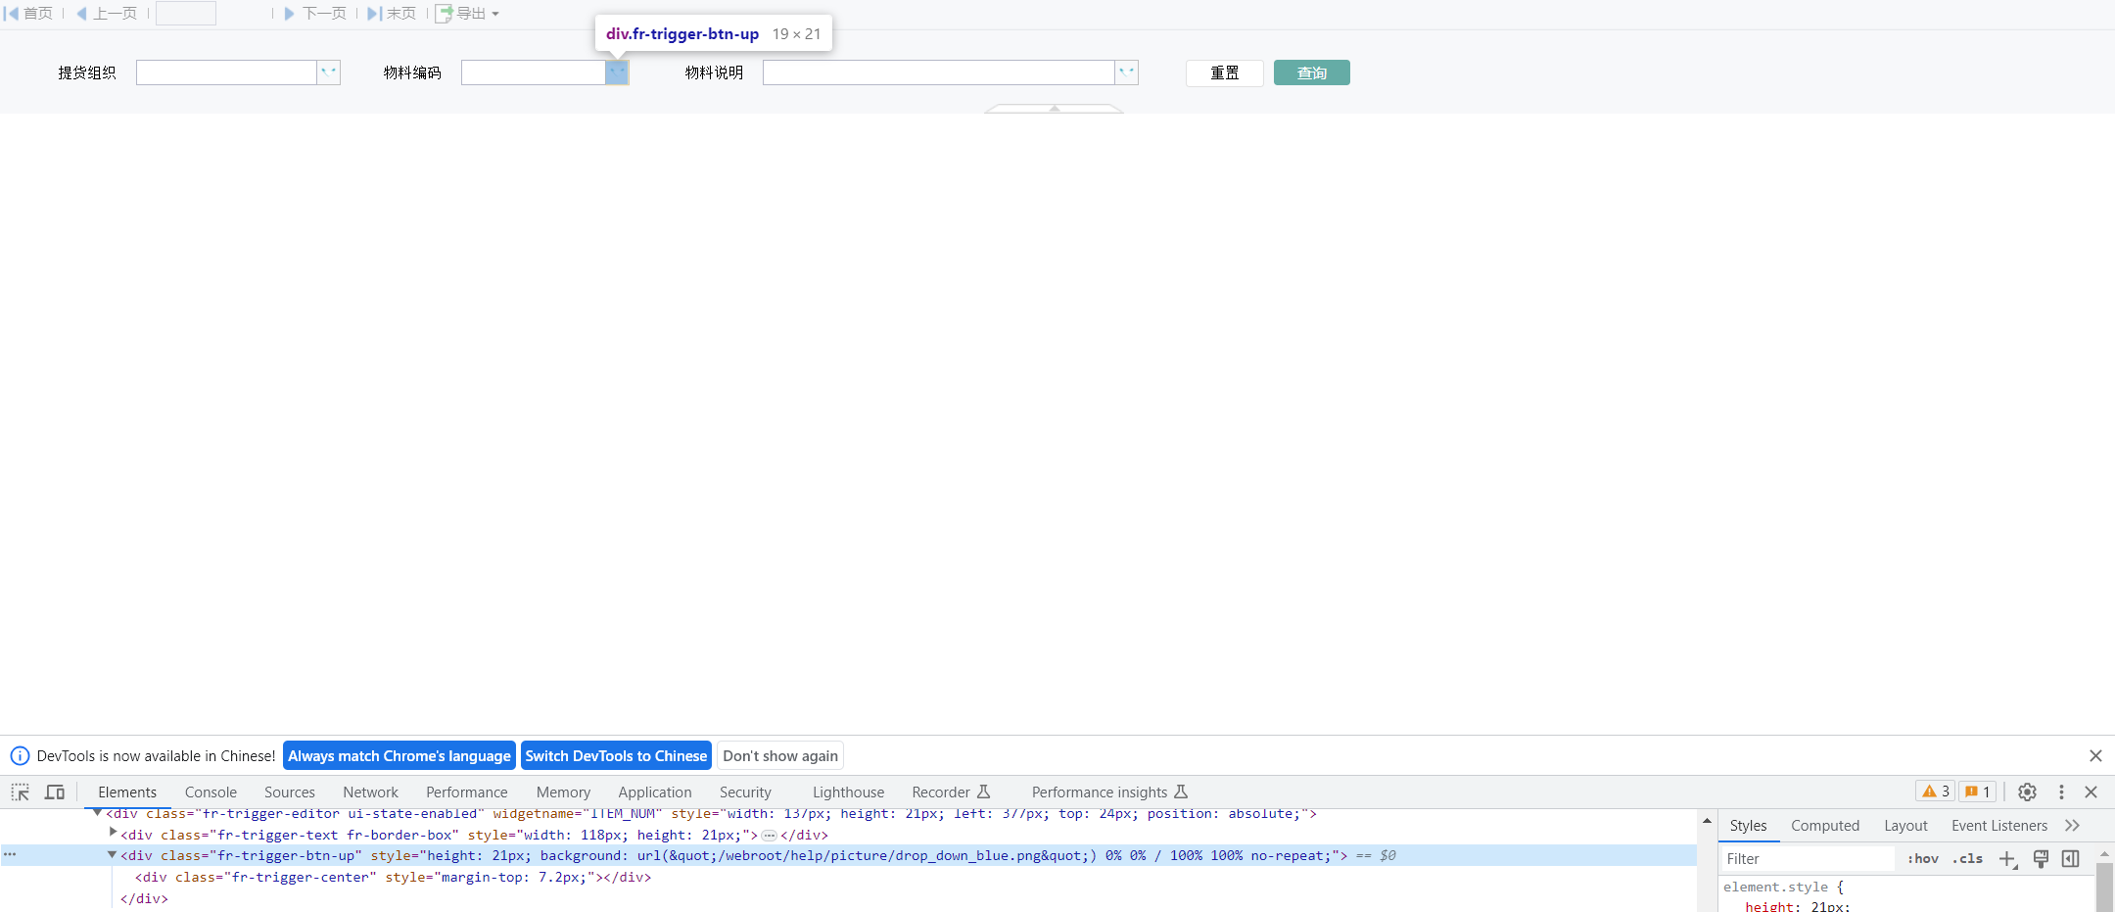Expand the fr-trigger-text div node

click(x=114, y=834)
